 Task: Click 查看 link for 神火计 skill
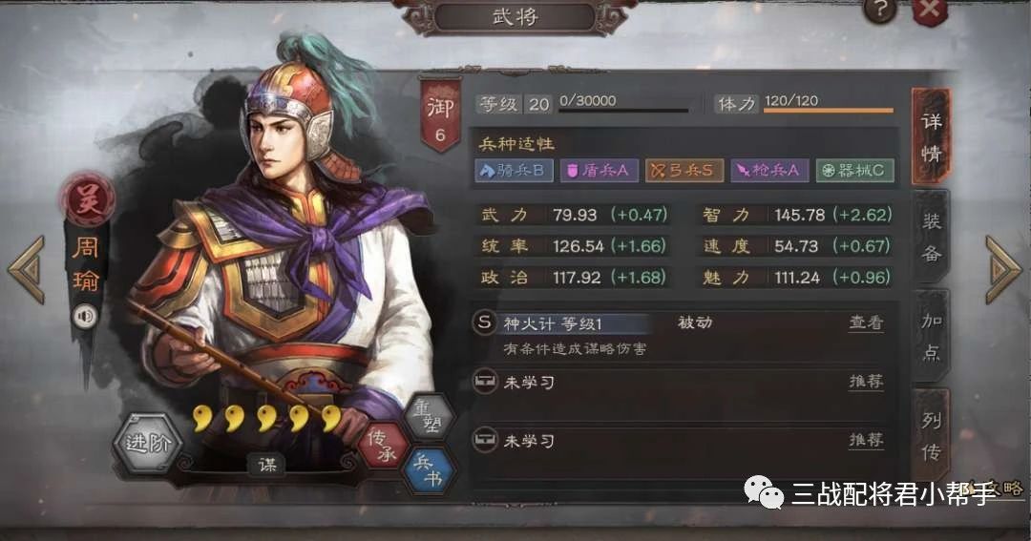tap(866, 323)
